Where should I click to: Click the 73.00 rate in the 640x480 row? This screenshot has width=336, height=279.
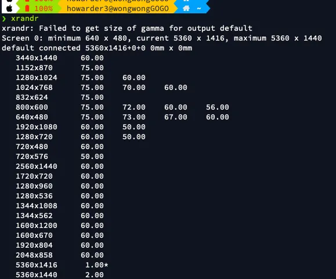pyautogui.click(x=134, y=117)
